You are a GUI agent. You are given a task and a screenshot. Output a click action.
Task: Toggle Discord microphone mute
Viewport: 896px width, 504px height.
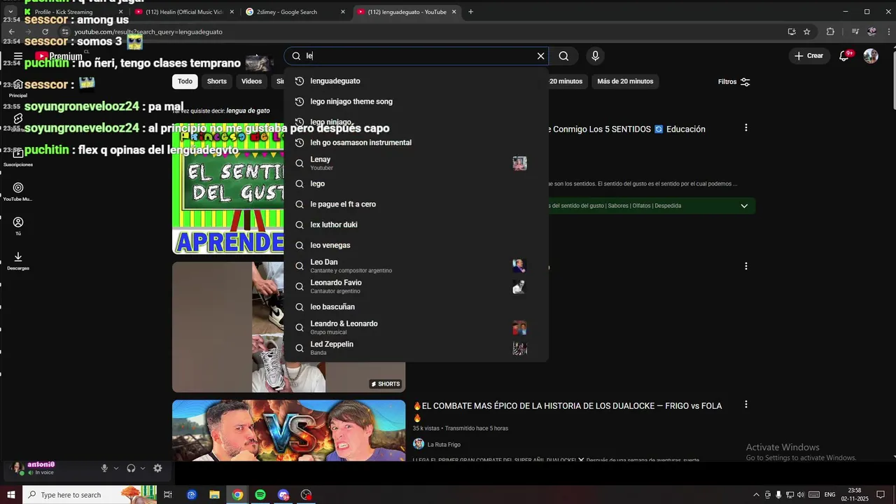[x=104, y=468]
